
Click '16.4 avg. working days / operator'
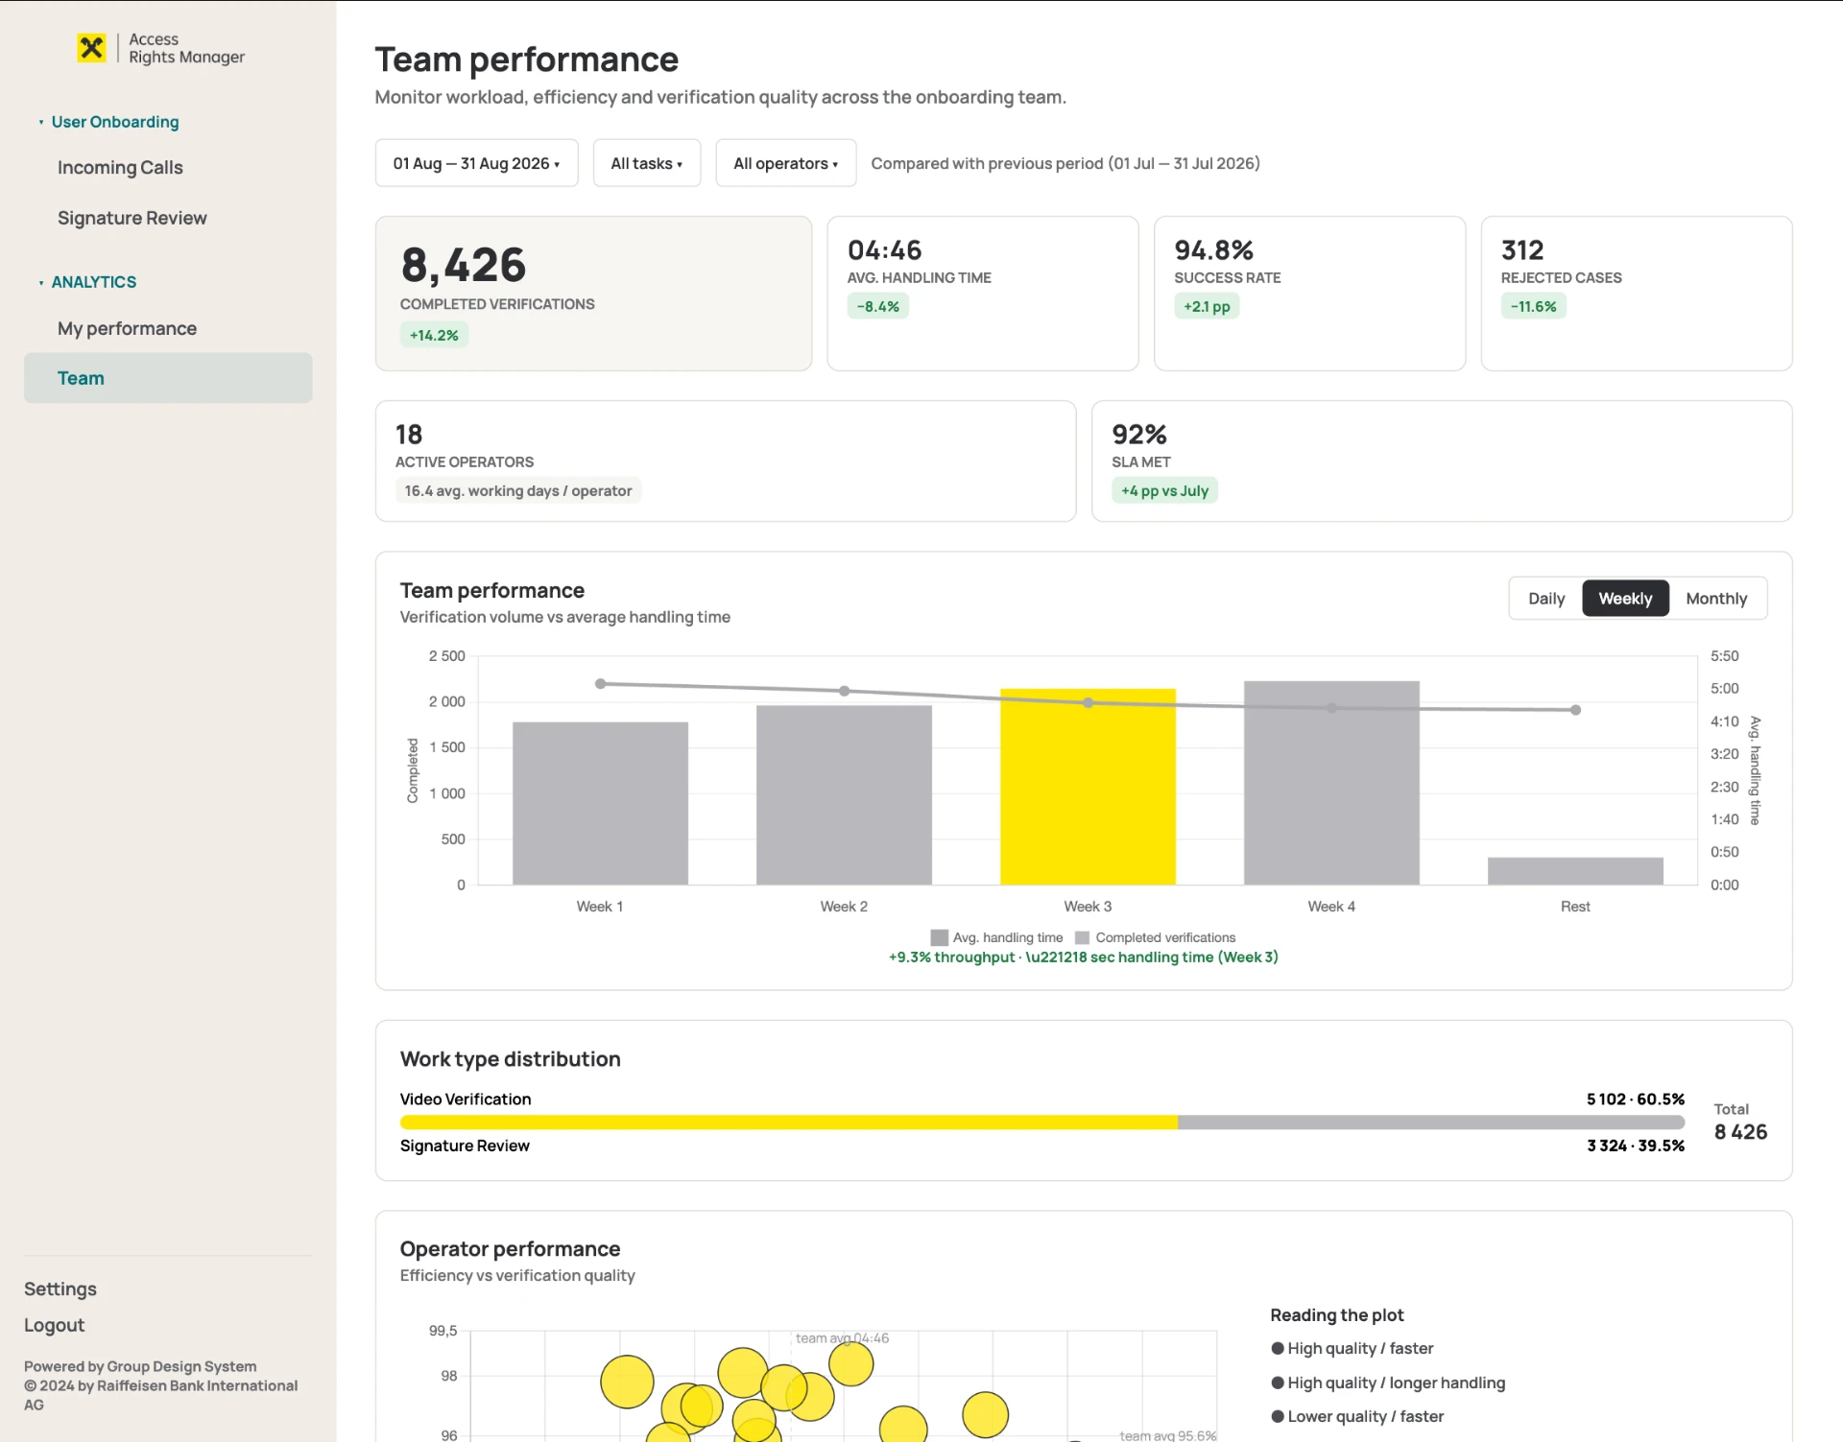point(518,490)
